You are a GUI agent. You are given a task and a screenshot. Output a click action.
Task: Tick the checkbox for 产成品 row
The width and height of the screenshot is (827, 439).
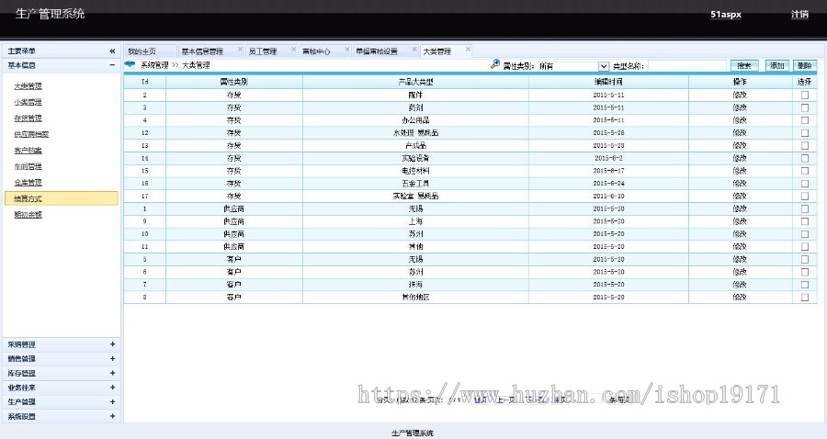coord(804,145)
